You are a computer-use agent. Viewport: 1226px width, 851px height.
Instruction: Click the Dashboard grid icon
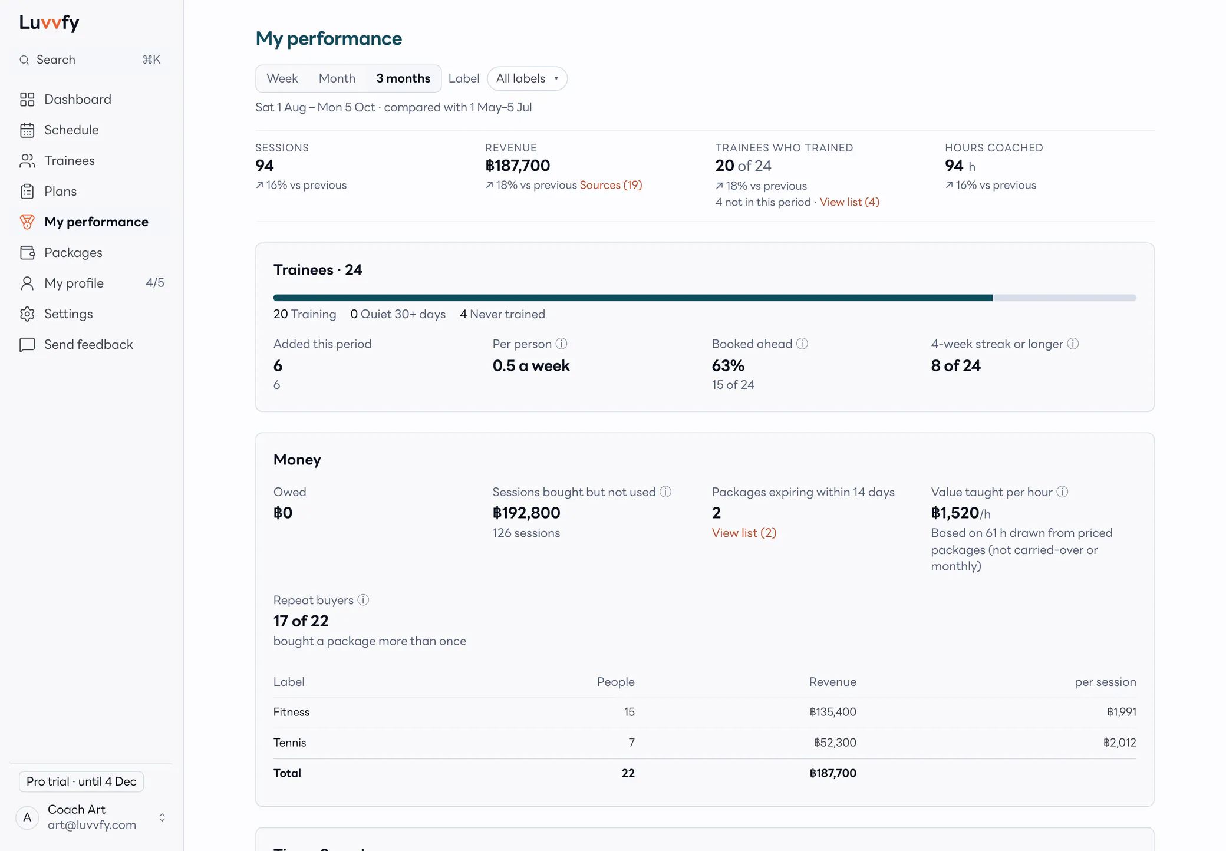click(27, 100)
